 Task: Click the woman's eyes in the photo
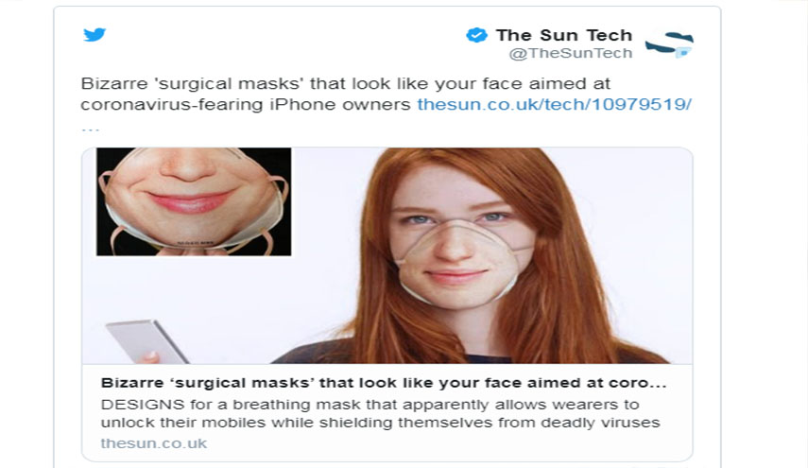click(454, 218)
